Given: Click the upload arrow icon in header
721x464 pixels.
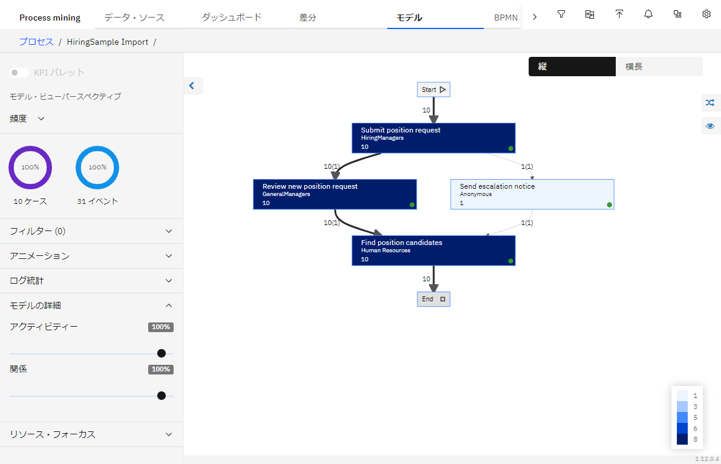Looking at the screenshot, I should pyautogui.click(x=619, y=15).
